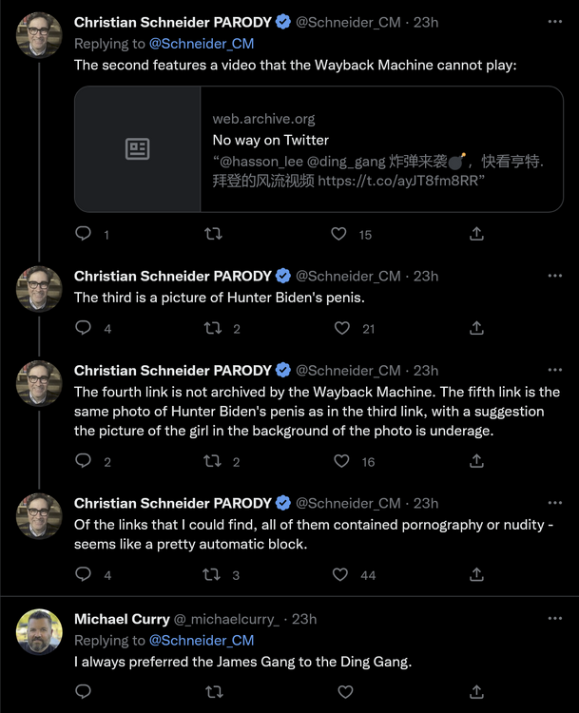Open more options on first tweet

pos(555,21)
